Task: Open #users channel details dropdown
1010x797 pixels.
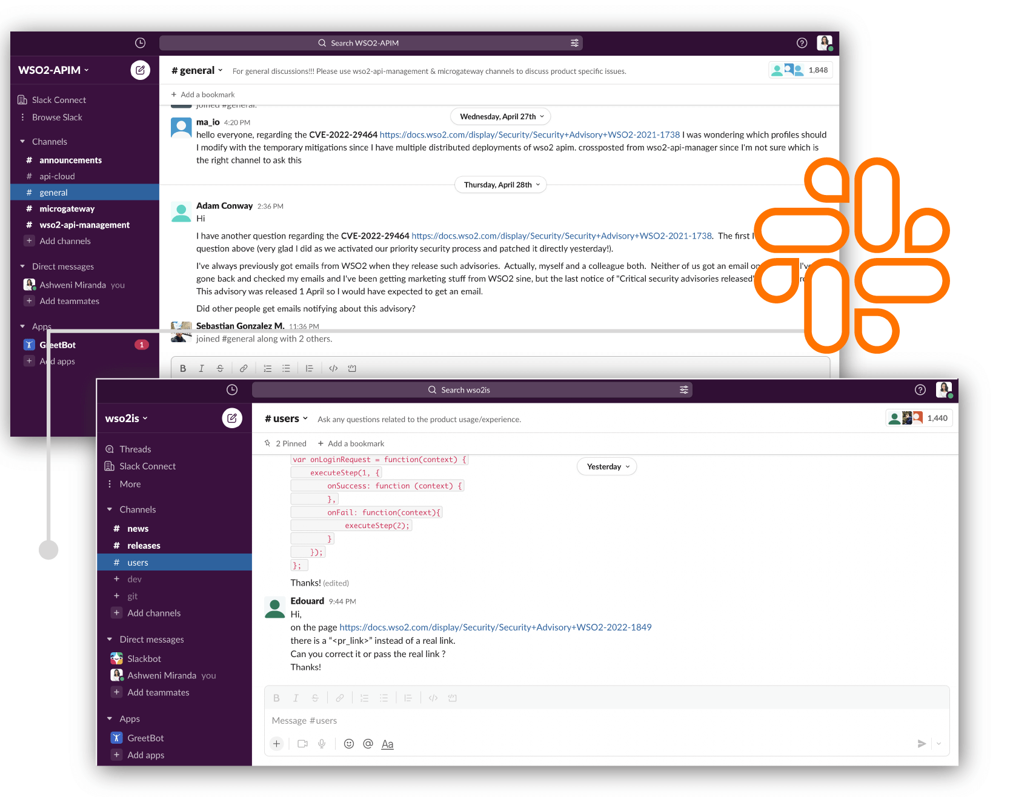Action: click(287, 418)
